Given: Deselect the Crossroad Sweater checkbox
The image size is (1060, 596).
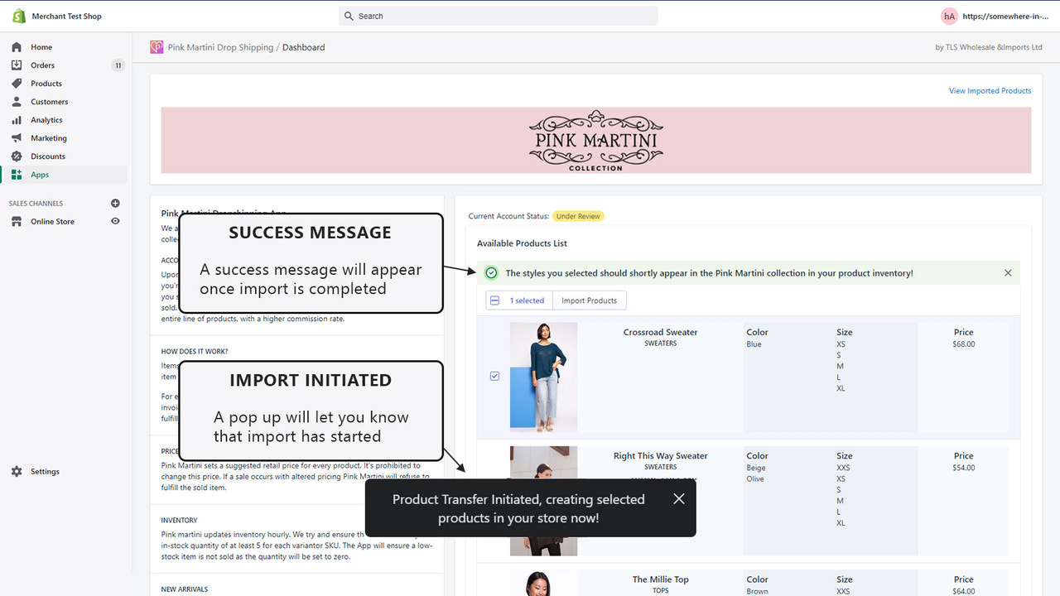Looking at the screenshot, I should point(494,375).
